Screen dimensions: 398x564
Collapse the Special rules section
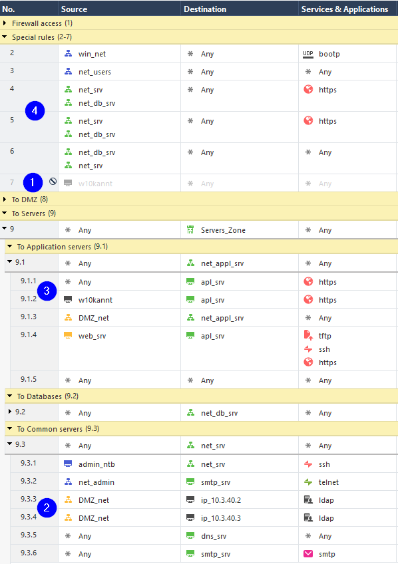click(x=5, y=37)
